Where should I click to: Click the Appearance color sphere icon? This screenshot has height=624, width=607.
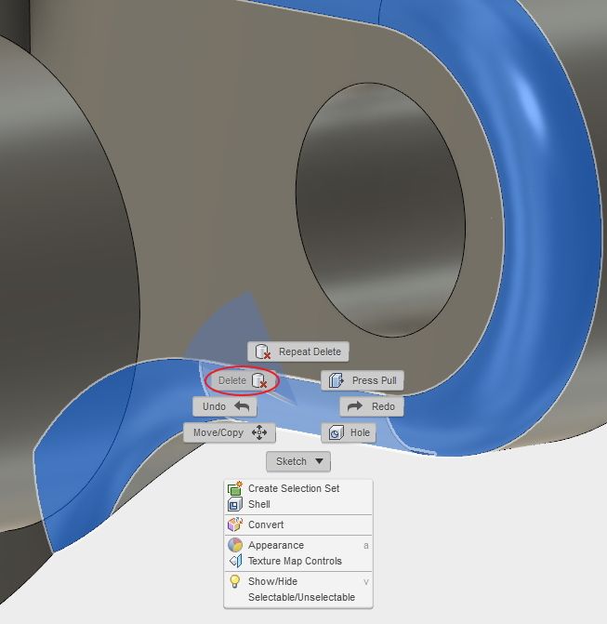(x=235, y=545)
